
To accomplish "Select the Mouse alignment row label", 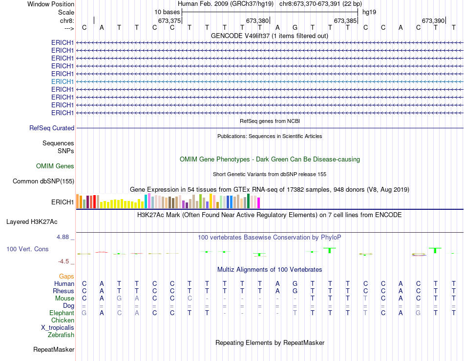I will [64, 299].
